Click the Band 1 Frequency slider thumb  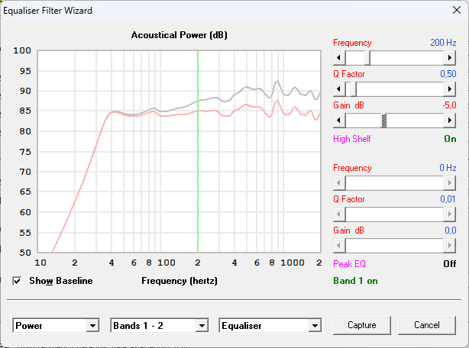tap(367, 58)
